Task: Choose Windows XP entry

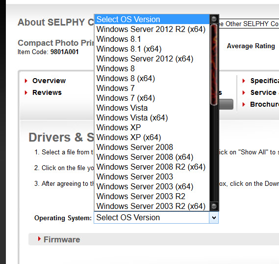Action: click(152, 127)
